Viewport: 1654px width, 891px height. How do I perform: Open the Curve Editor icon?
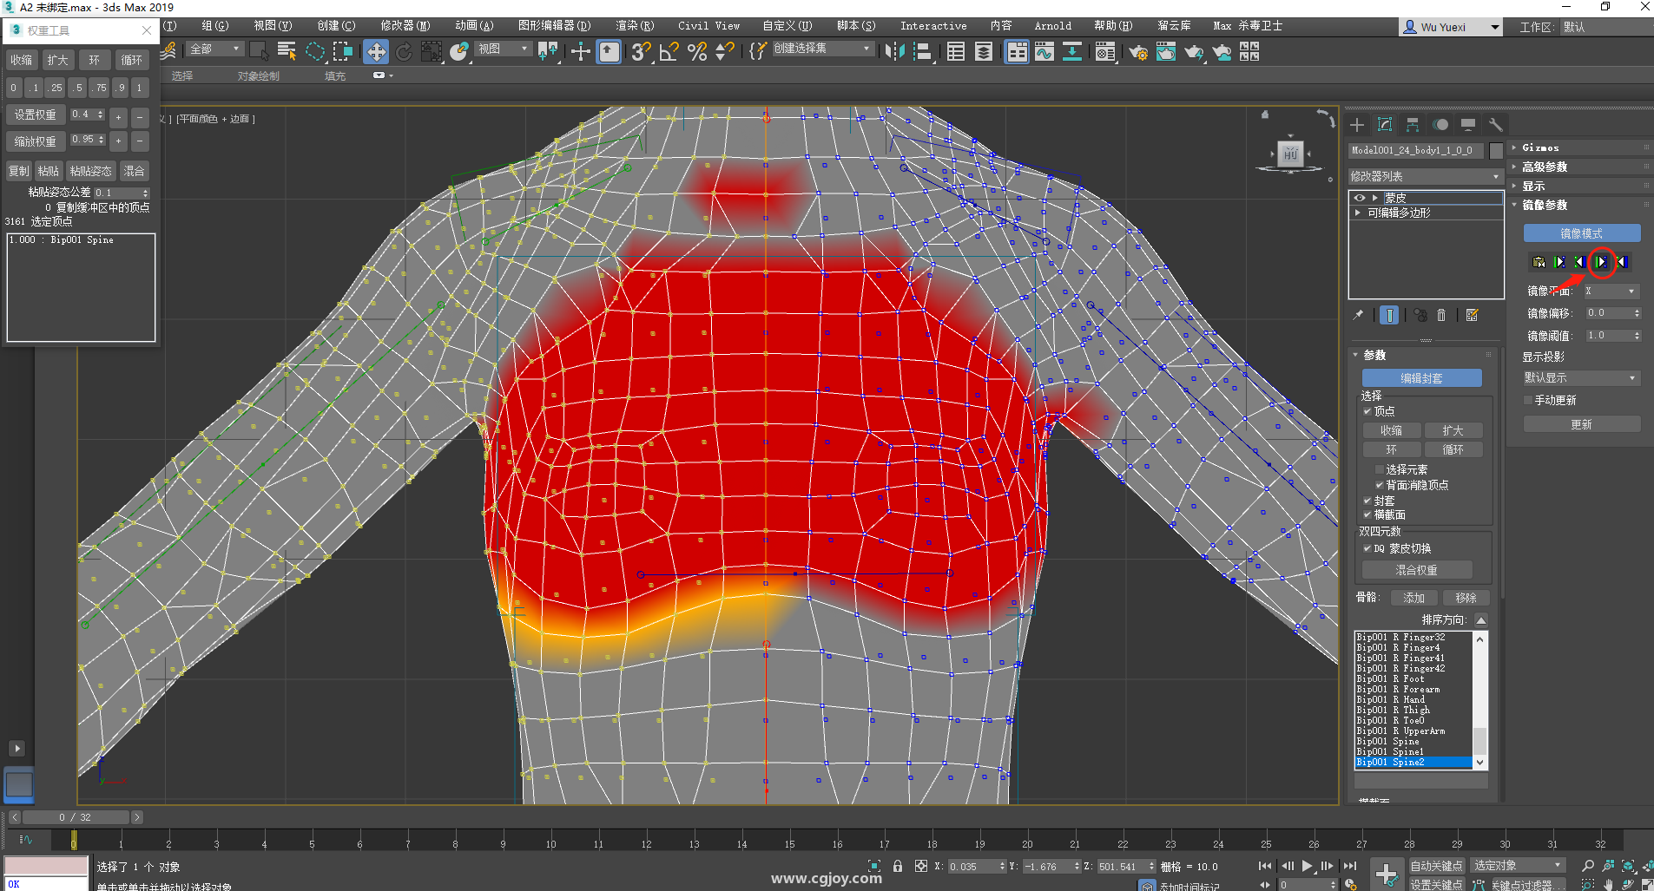[x=1044, y=52]
